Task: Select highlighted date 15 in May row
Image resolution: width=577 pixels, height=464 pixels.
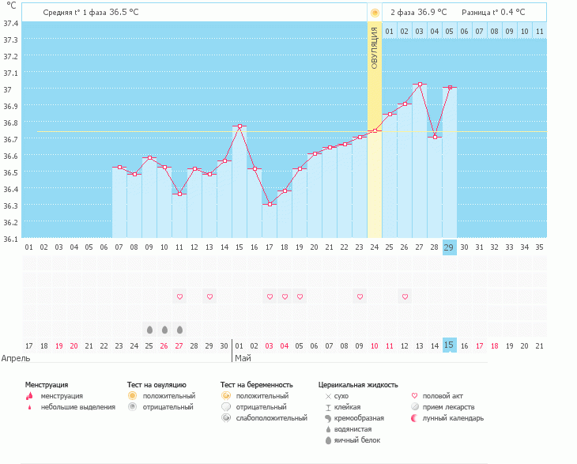Action: 449,345
